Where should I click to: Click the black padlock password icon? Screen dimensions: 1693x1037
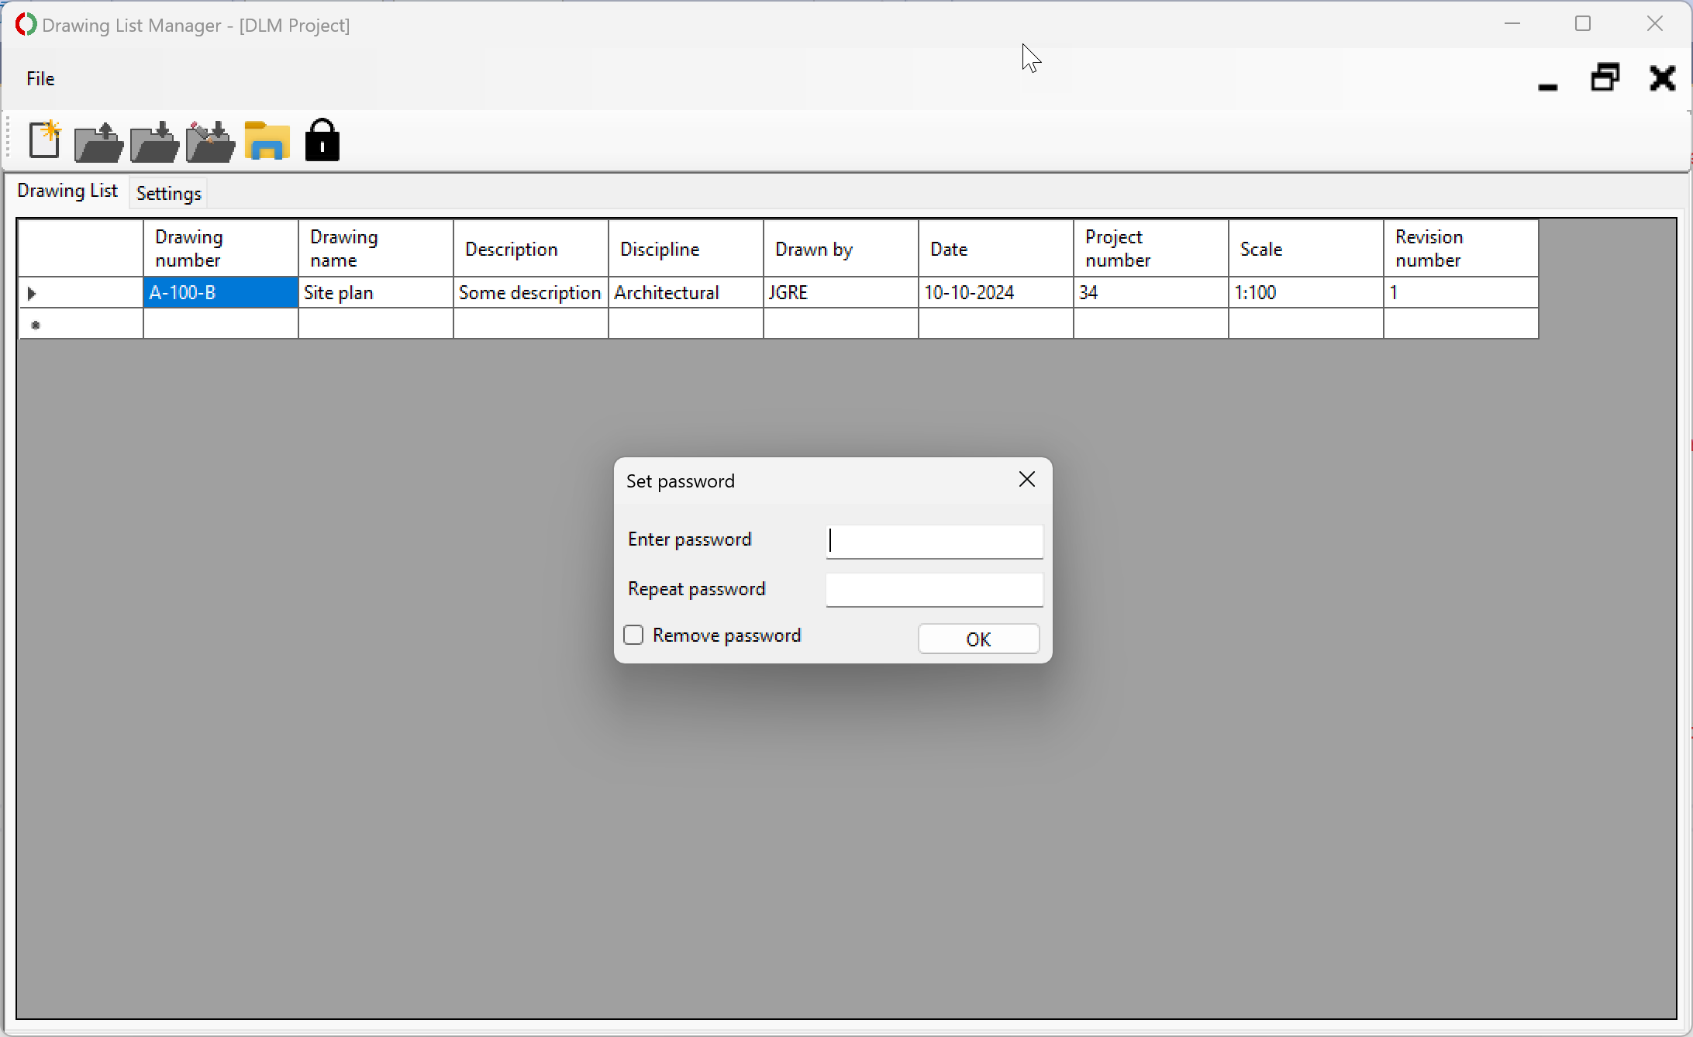(322, 140)
